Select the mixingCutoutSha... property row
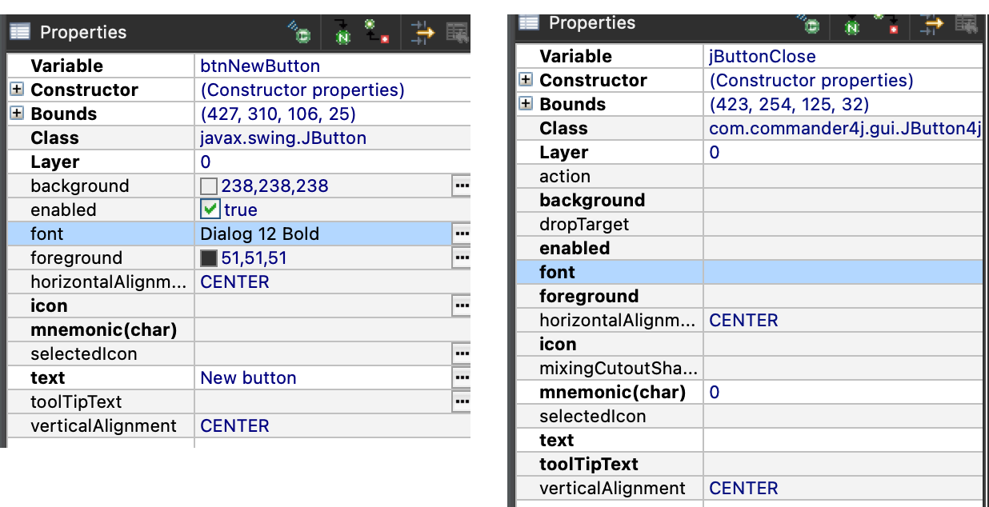The image size is (989, 507). coord(749,368)
